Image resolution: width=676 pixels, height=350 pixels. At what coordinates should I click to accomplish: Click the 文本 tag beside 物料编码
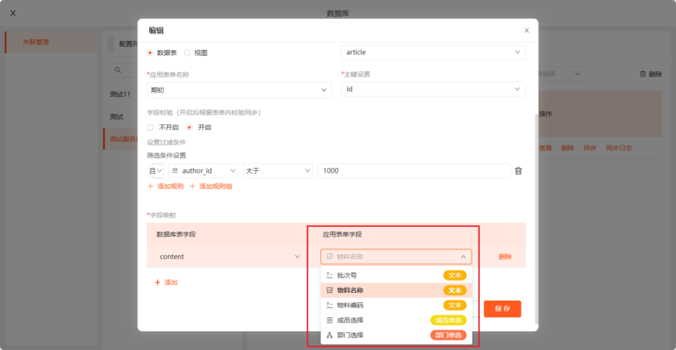pos(455,305)
